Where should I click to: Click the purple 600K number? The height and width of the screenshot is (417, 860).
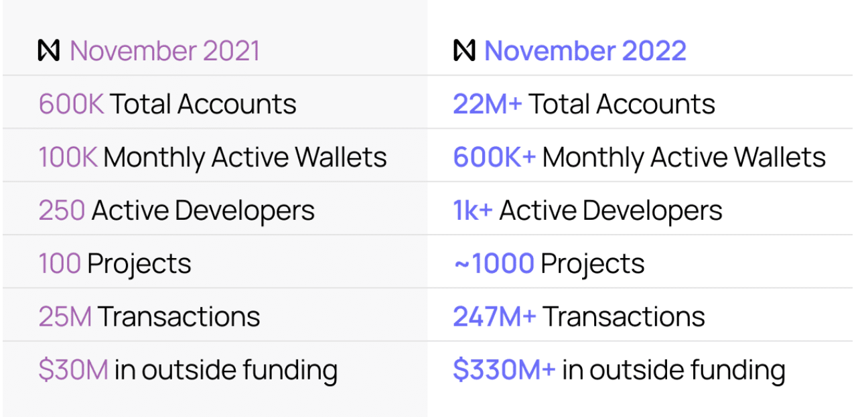pos(71,104)
